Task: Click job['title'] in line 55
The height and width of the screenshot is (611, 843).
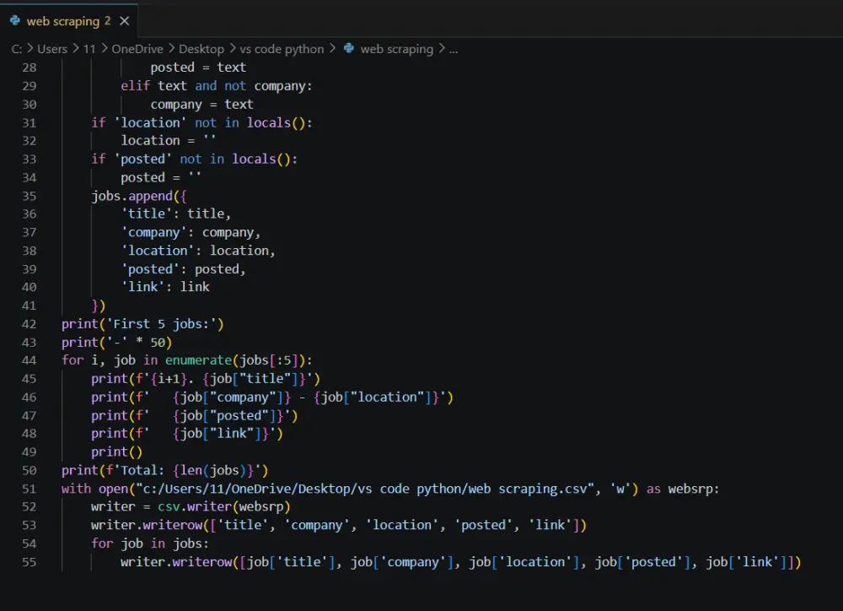Action: pyautogui.click(x=290, y=562)
